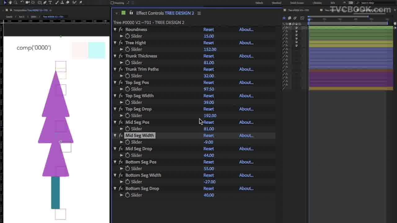Click the Roundness slider stopwatch icon
The width and height of the screenshot is (397, 223).
[x=127, y=36]
